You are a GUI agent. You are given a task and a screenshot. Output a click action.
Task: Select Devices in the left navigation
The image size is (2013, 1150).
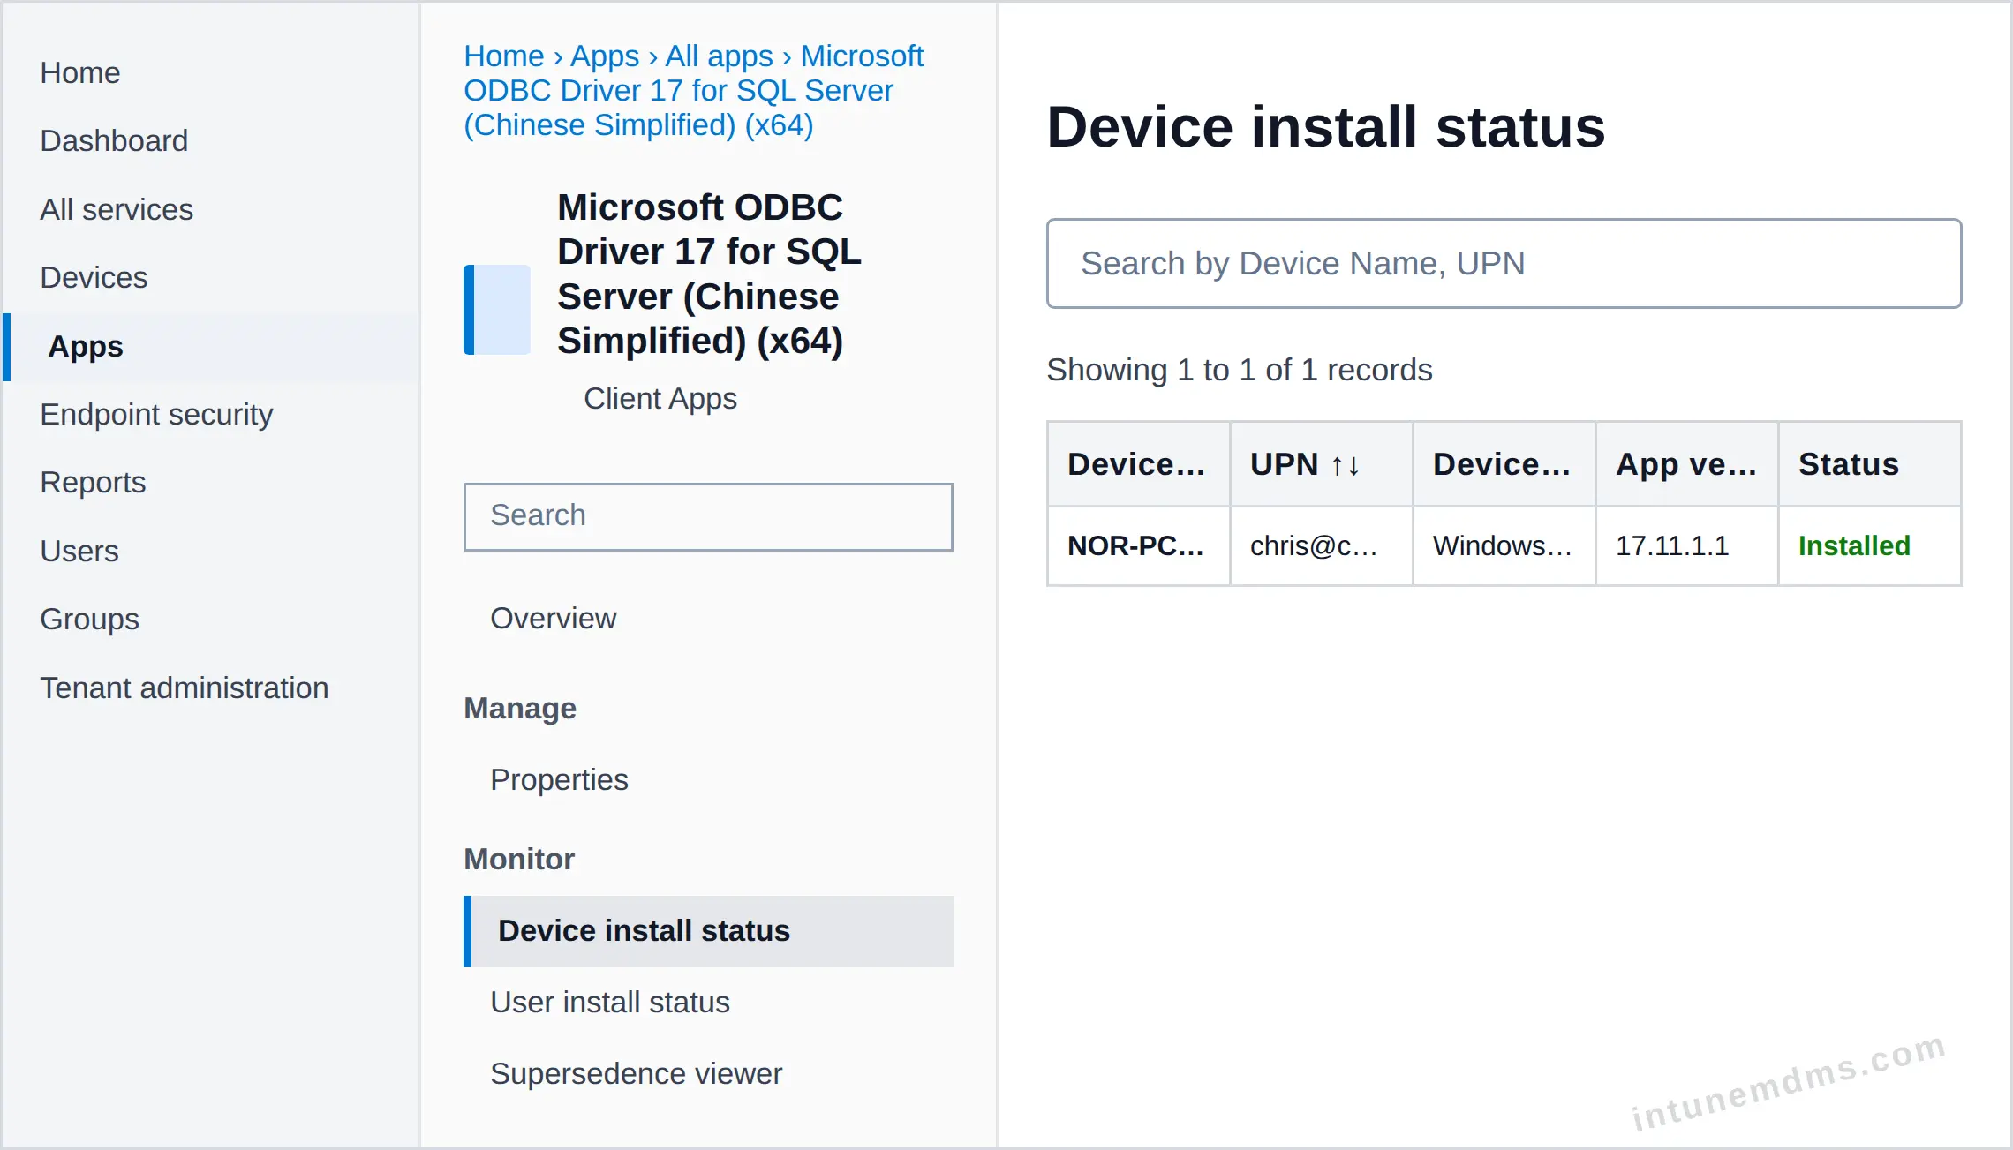(x=94, y=277)
